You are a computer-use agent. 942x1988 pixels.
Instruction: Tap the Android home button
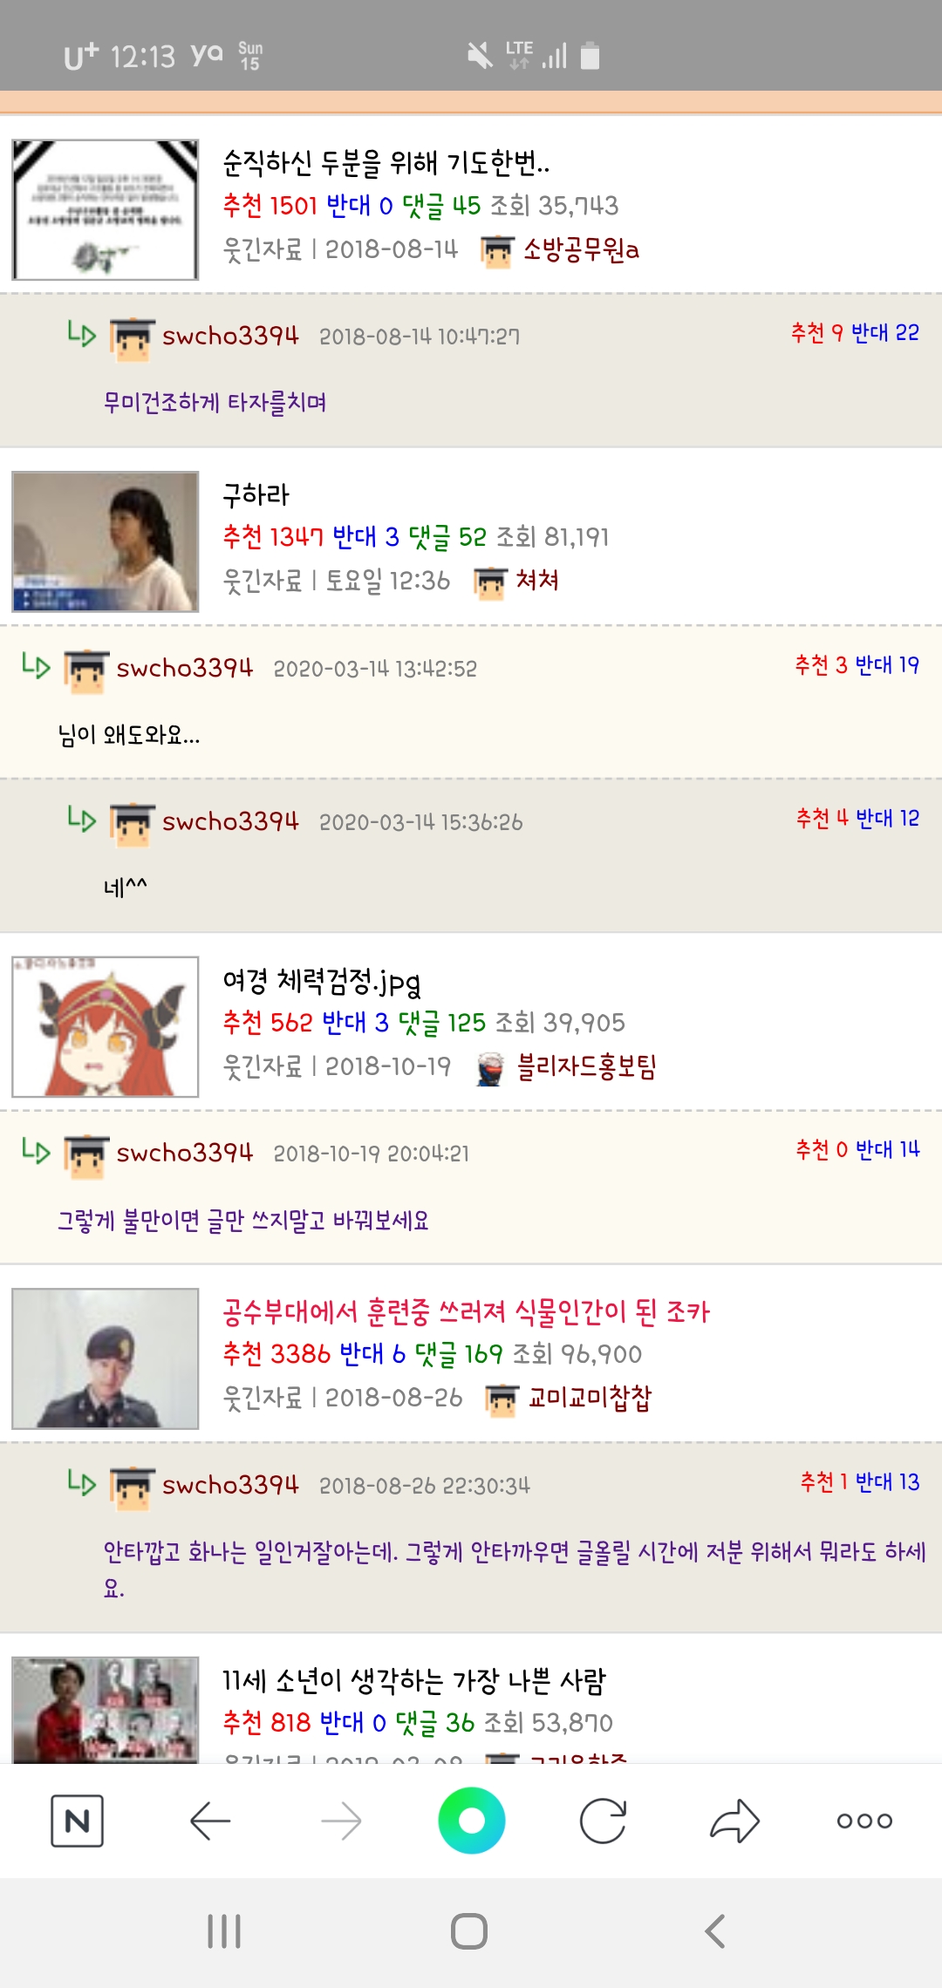pos(469,1931)
